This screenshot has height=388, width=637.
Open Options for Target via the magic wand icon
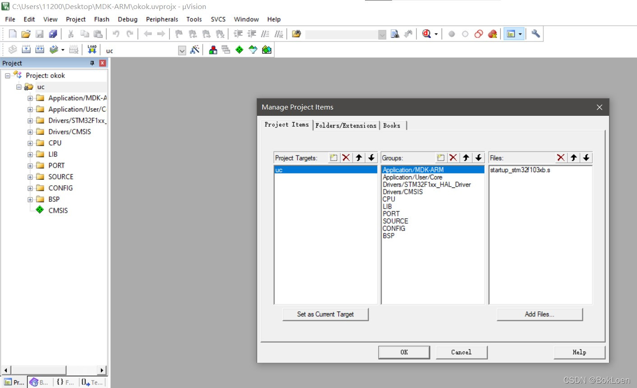point(194,50)
